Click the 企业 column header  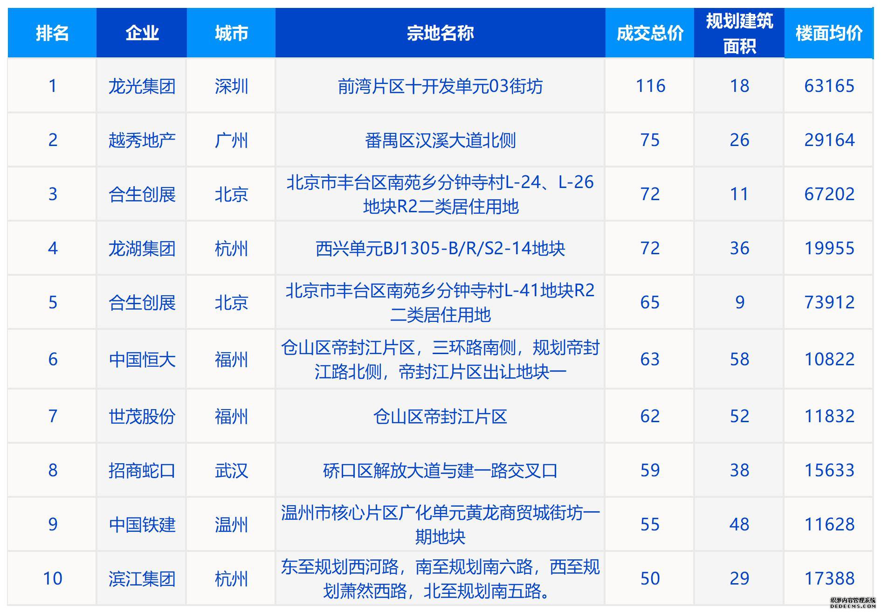tap(142, 33)
